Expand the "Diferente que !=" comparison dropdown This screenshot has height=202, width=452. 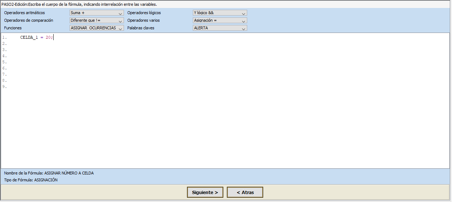96,21
